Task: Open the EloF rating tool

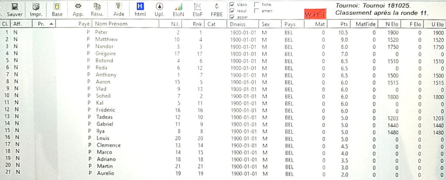Action: tap(198, 7)
